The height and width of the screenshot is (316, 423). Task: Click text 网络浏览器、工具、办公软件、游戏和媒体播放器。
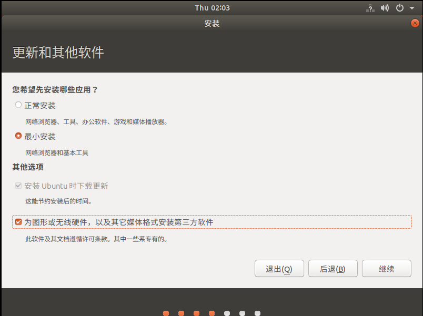click(97, 122)
